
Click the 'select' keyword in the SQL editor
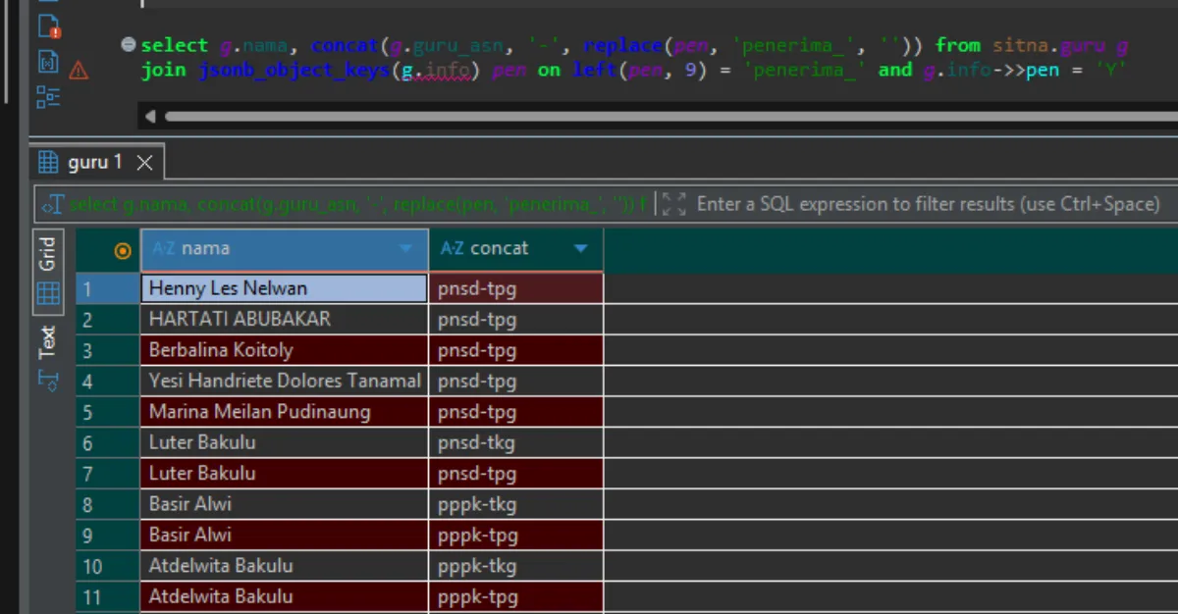pos(175,45)
